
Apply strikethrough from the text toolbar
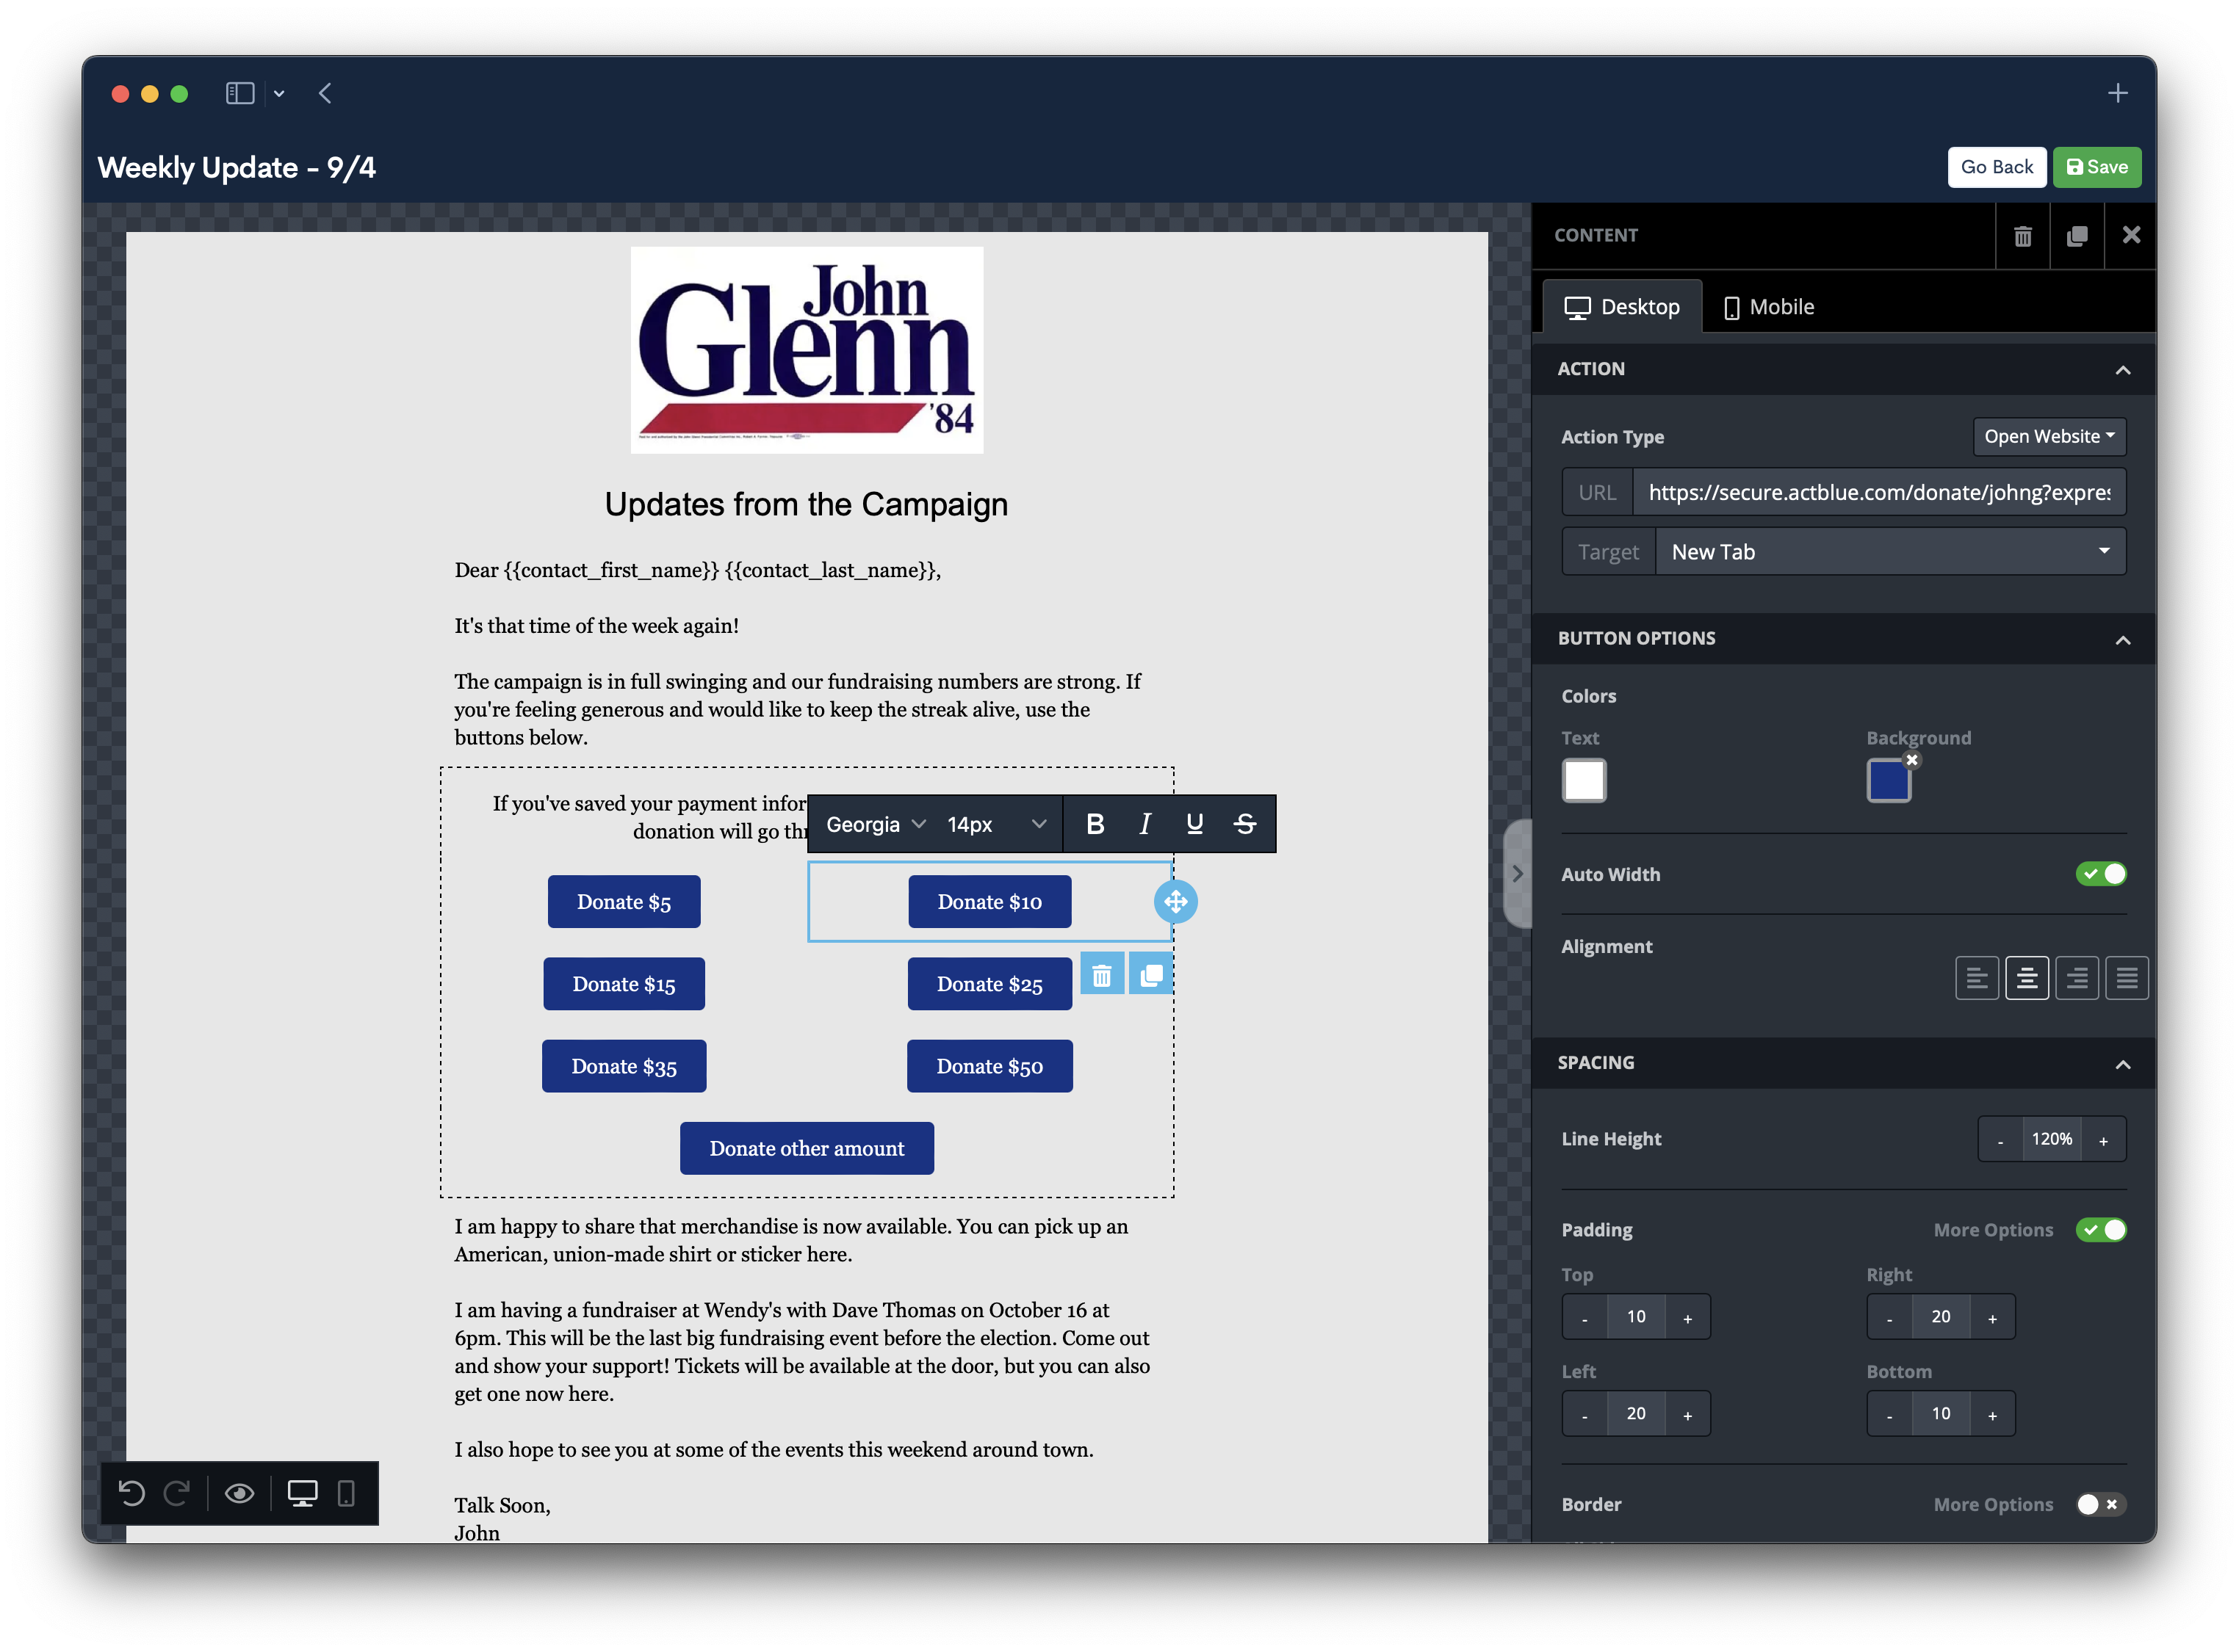(x=1244, y=824)
